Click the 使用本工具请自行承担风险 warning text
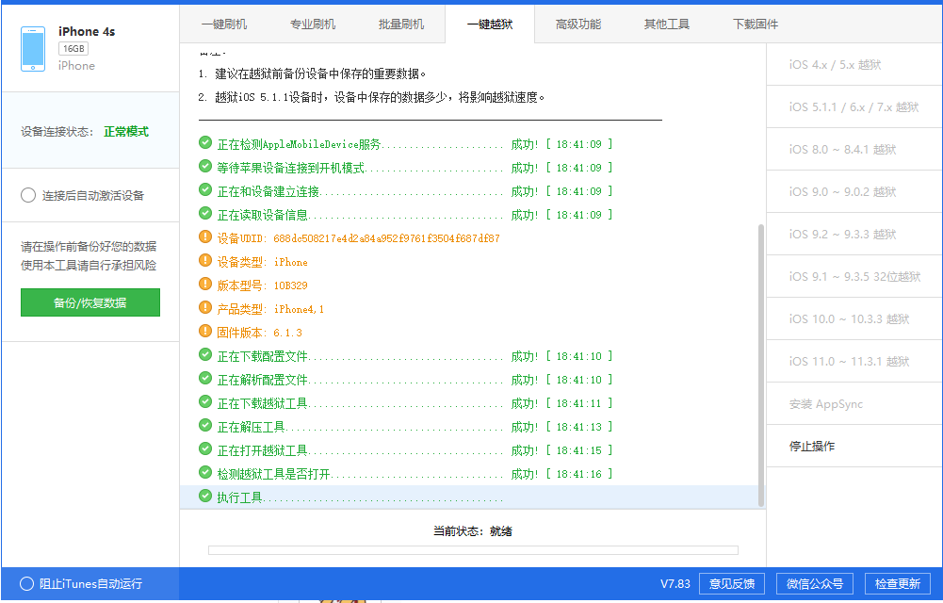The width and height of the screenshot is (943, 603). point(89,265)
